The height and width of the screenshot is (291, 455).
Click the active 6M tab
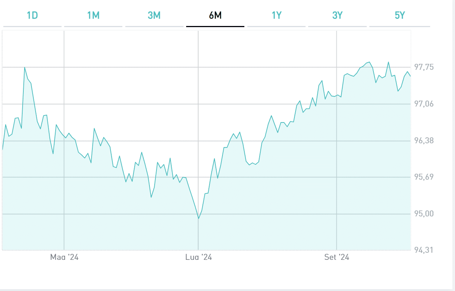click(215, 16)
